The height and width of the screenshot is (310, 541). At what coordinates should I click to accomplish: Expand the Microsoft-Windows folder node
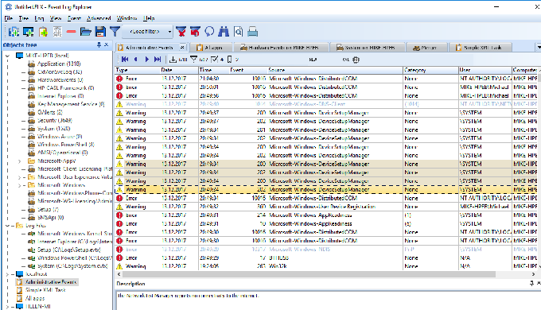pos(20,185)
